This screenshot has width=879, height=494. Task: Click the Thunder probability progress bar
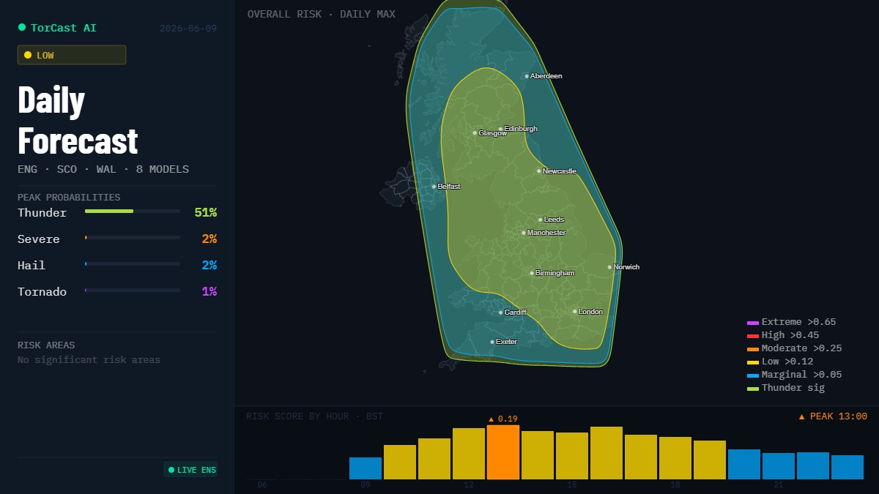133,211
